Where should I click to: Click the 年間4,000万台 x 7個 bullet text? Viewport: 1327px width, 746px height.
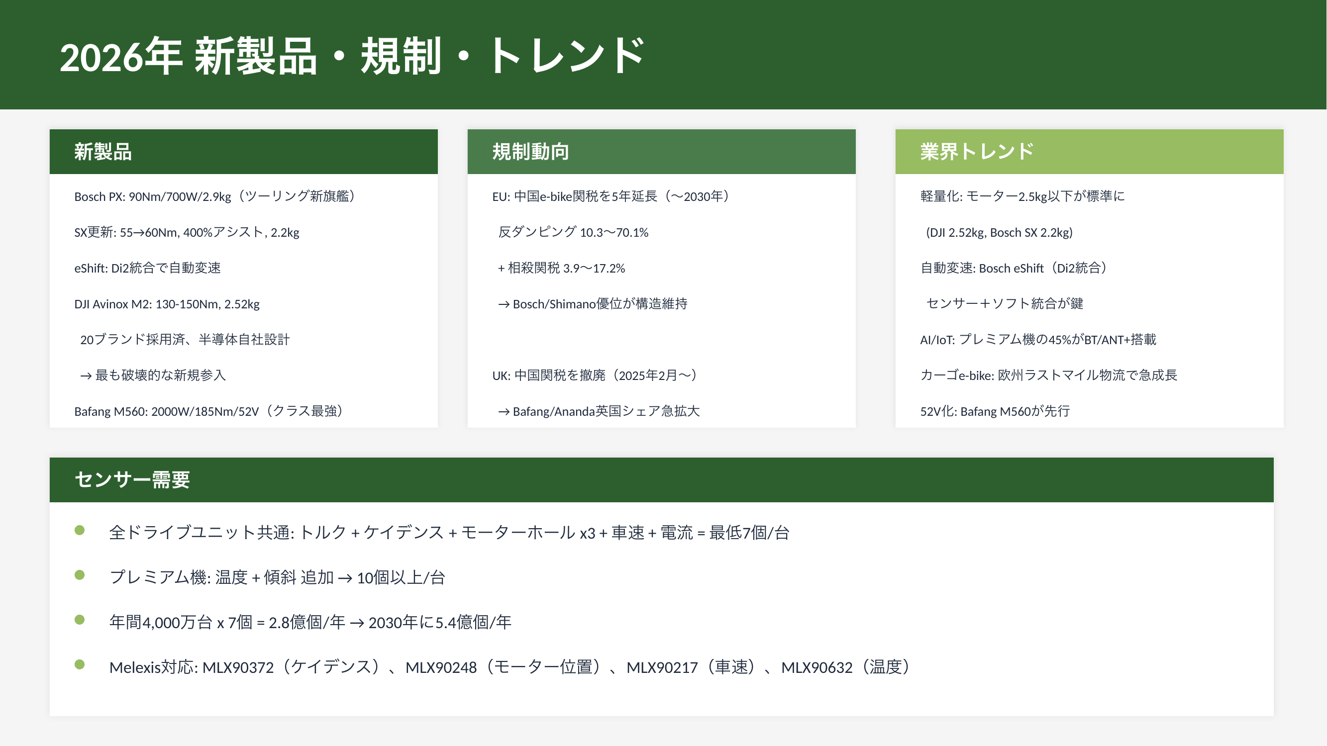(x=309, y=622)
